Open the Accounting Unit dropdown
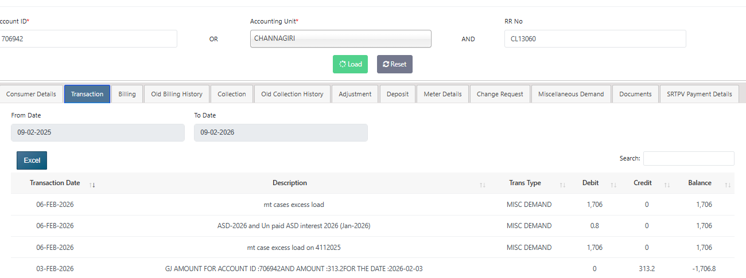The image size is (746, 278). (x=340, y=39)
